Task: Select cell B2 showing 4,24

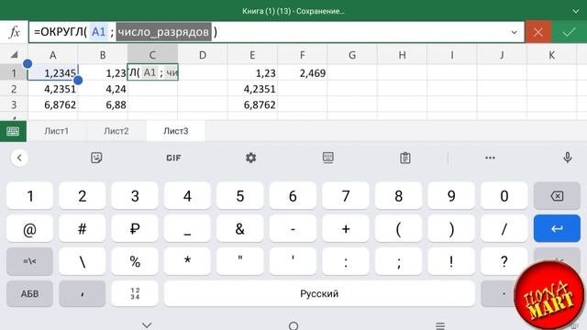Action: [103, 89]
